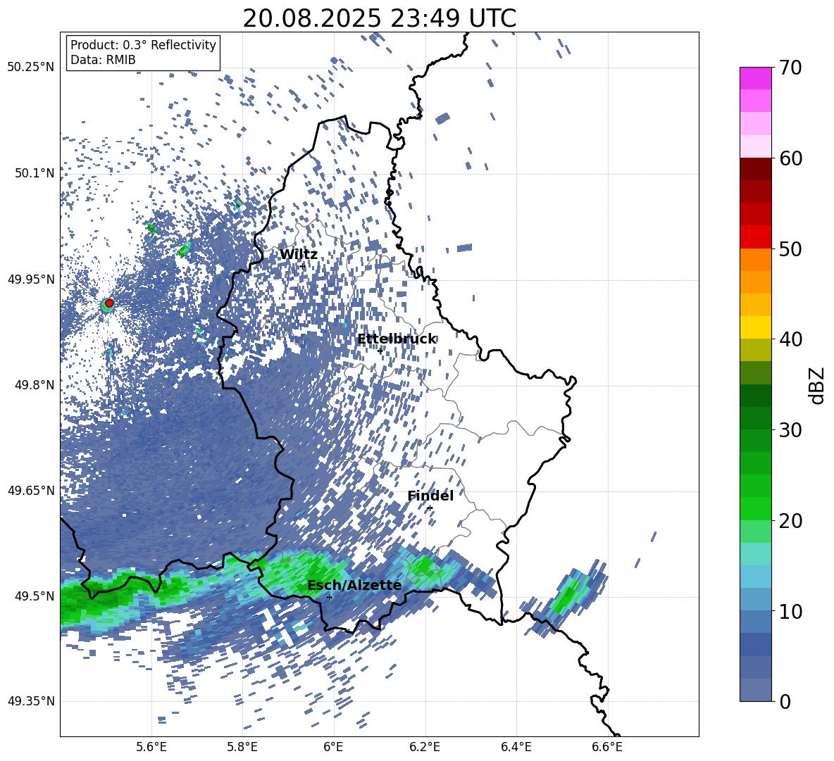
Task: Click the 49.5°N latitude label
Action: pyautogui.click(x=35, y=596)
